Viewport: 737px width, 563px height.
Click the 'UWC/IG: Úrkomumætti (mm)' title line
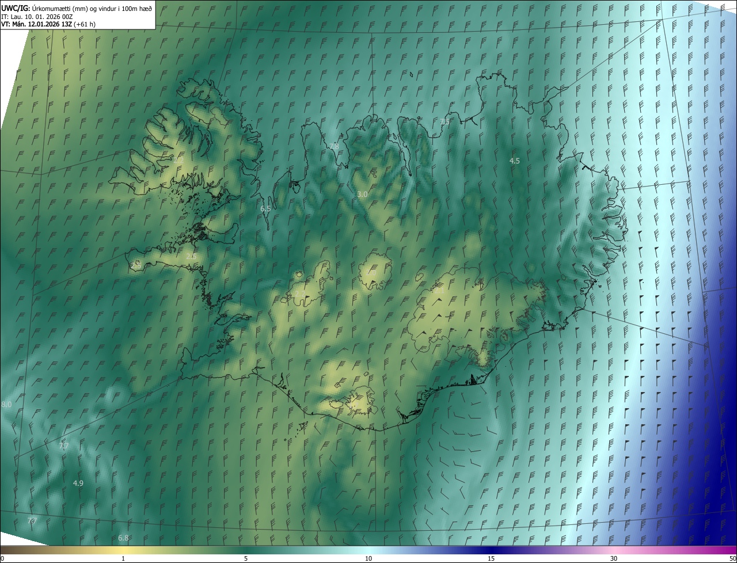pos(77,8)
